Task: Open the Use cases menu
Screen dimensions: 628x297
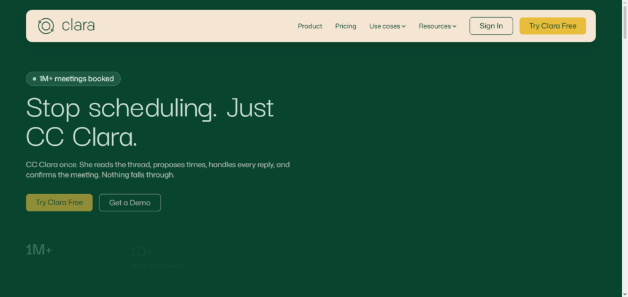Action: 388,26
